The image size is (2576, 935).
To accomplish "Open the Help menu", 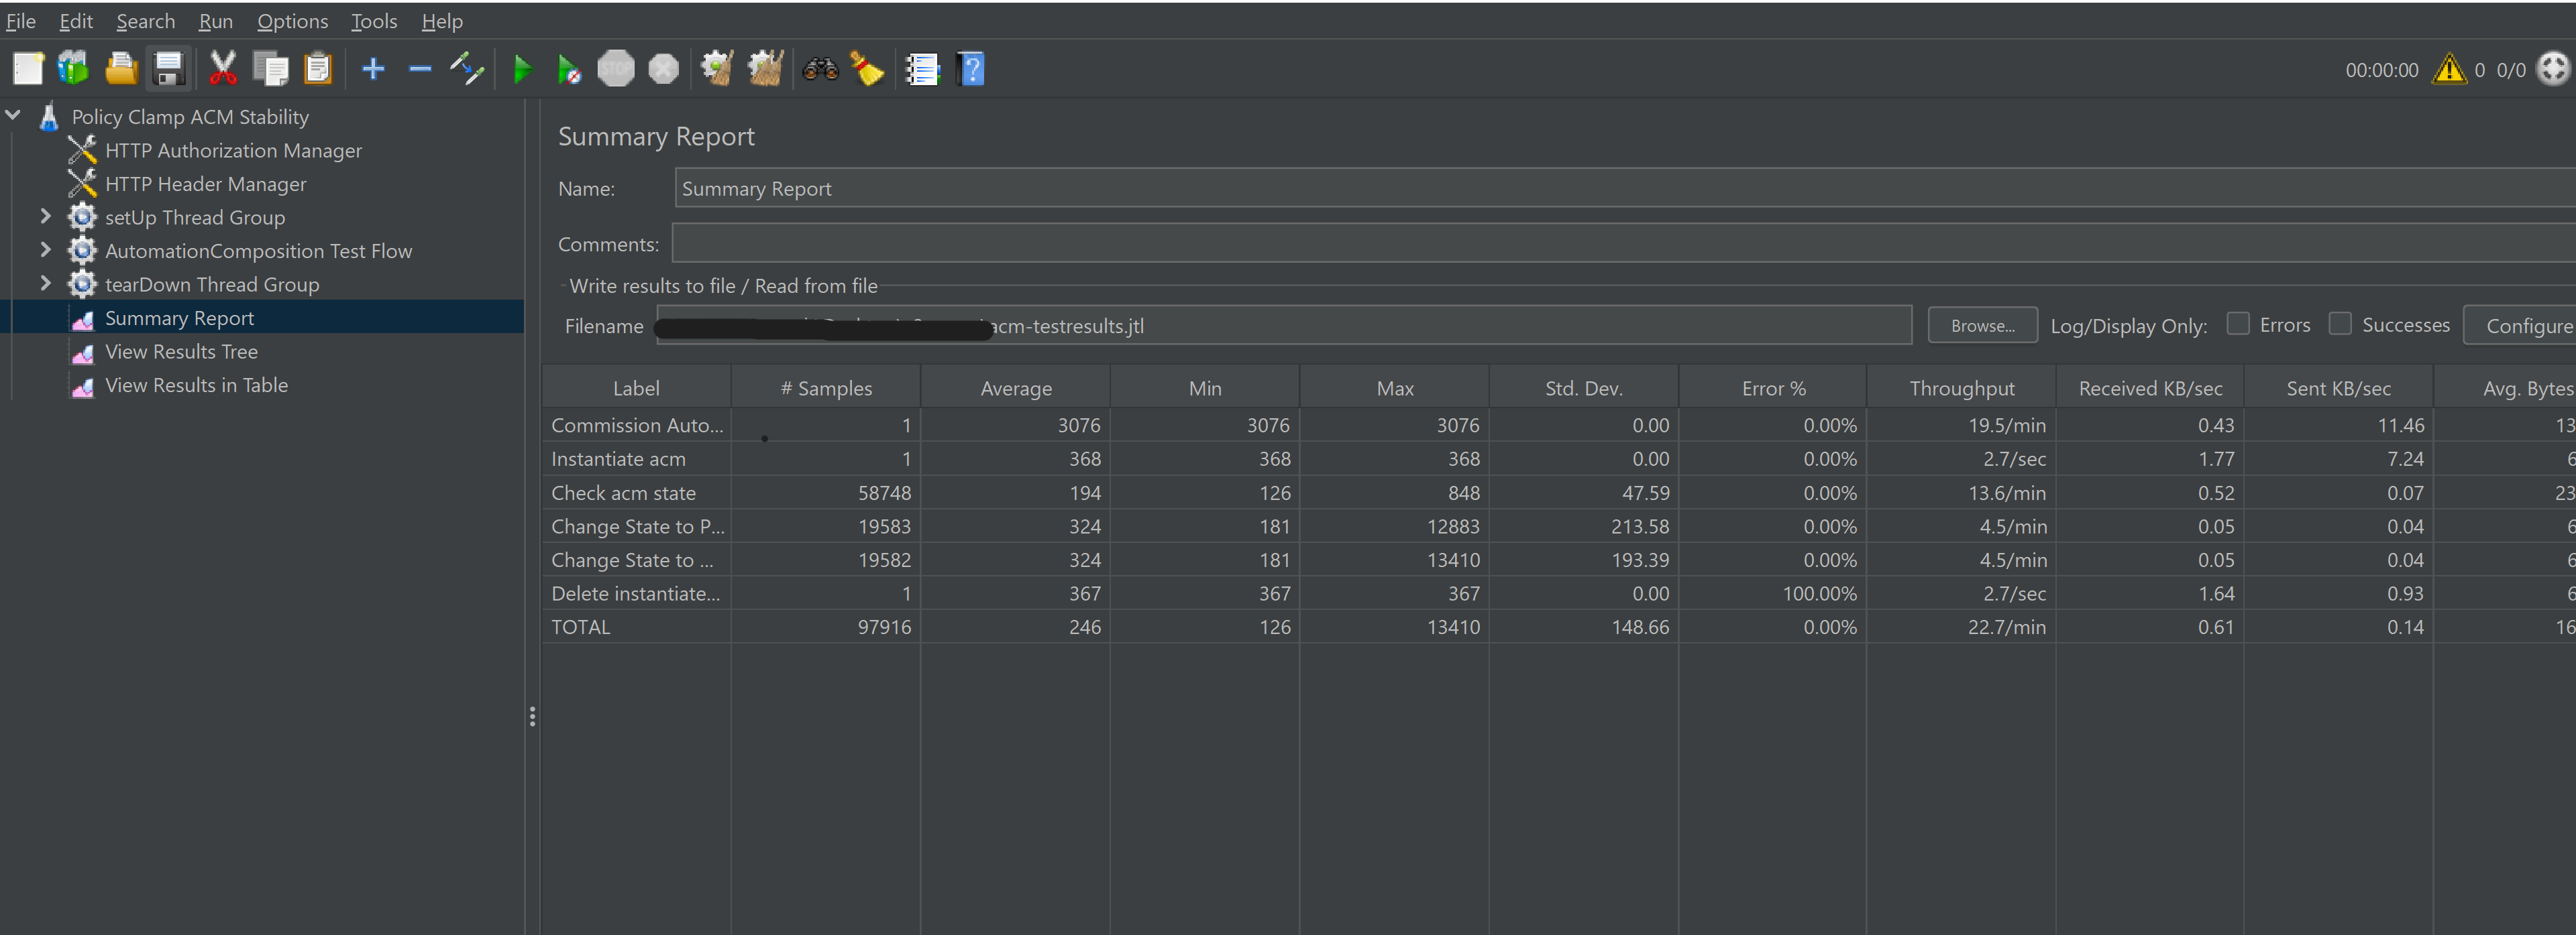I will tap(442, 21).
